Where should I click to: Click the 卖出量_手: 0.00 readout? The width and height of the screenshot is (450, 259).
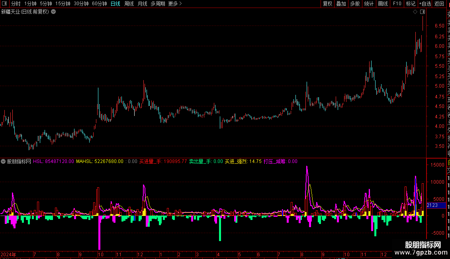point(206,161)
